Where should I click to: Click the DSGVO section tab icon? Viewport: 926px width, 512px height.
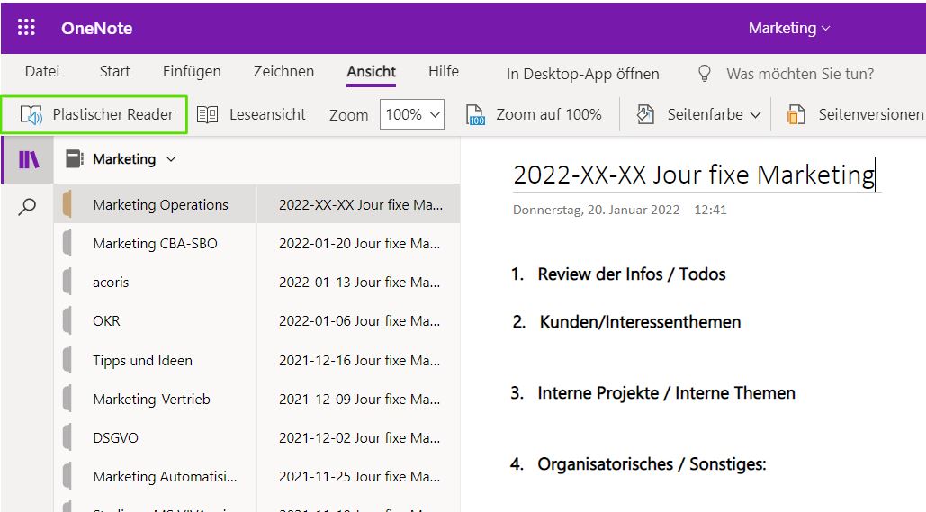[x=67, y=437]
